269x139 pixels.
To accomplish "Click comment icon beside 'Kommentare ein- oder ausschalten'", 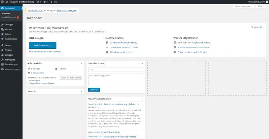I will point(175,47).
